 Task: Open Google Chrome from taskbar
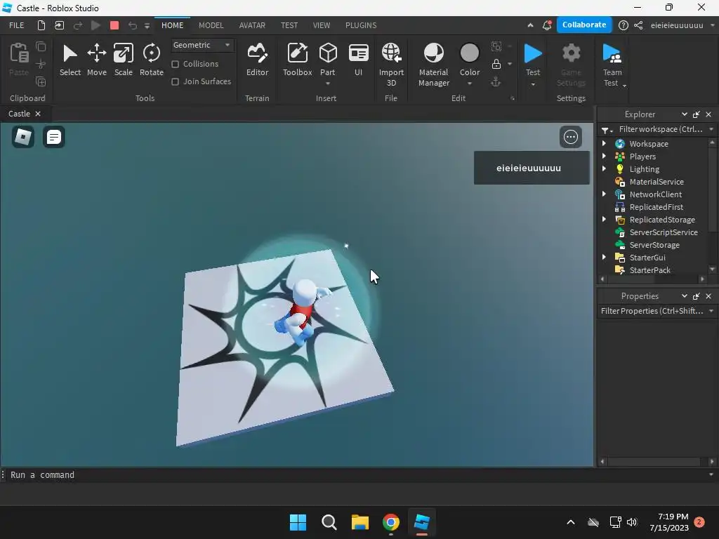tap(390, 522)
